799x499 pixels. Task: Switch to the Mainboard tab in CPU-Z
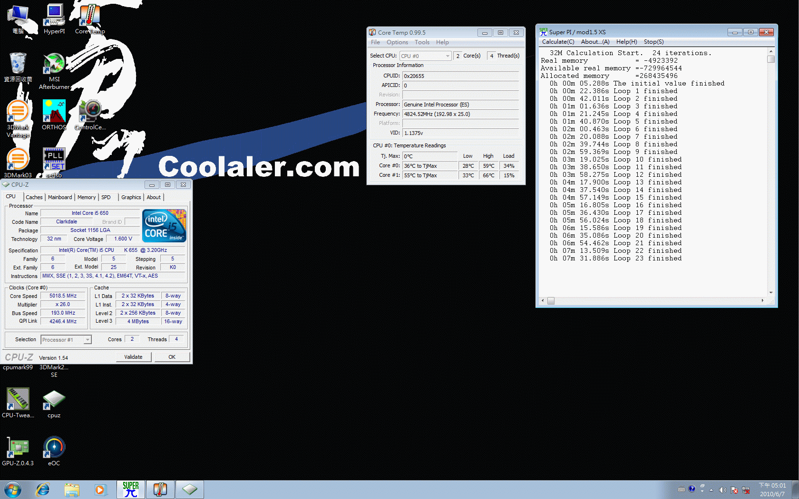click(x=60, y=197)
